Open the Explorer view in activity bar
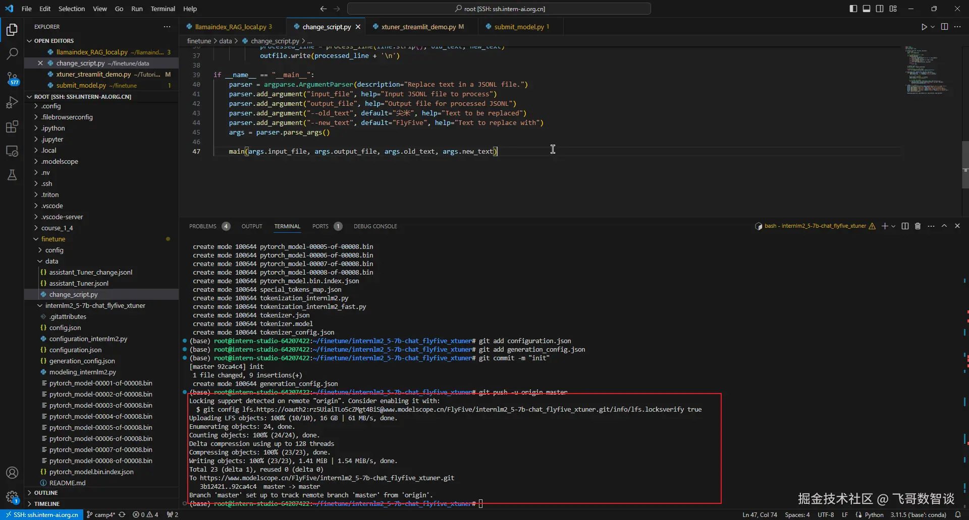The image size is (969, 520). 12,30
